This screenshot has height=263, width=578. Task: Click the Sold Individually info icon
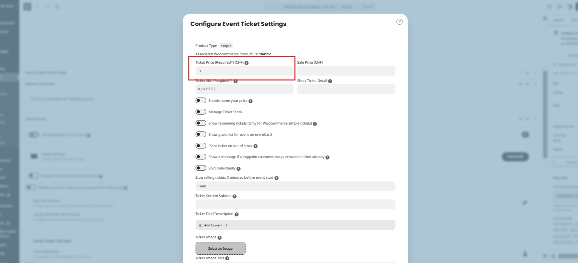pyautogui.click(x=239, y=168)
